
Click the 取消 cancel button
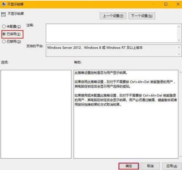(x=150, y=166)
